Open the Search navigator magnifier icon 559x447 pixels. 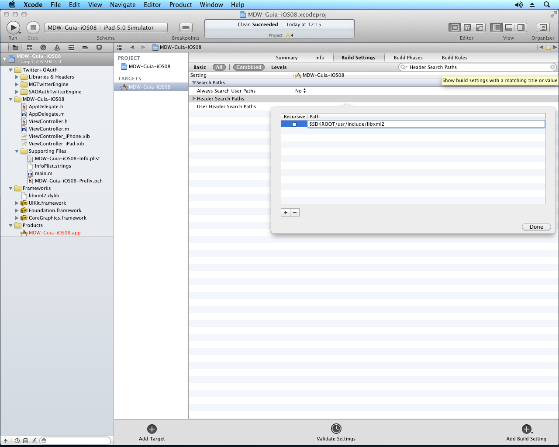coord(43,48)
